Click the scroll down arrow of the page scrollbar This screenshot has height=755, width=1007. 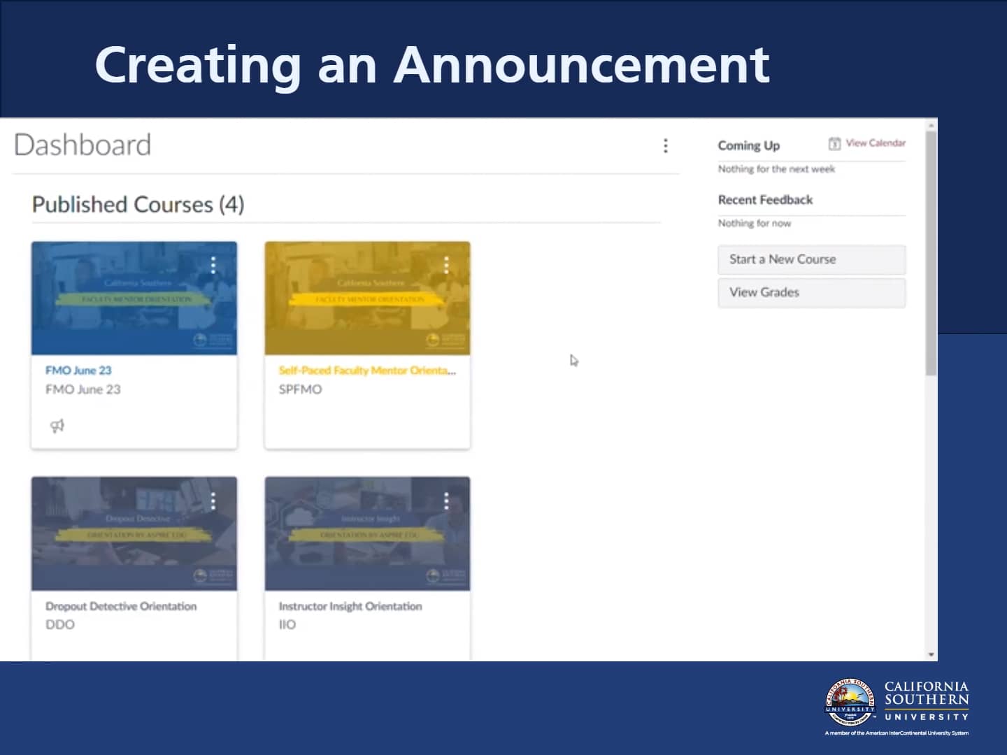(931, 655)
